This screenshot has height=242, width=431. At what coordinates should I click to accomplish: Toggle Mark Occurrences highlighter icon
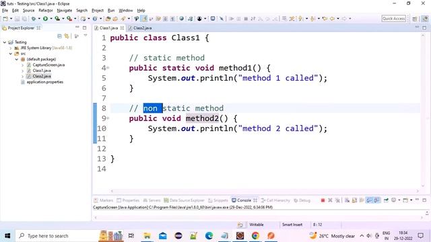[x=144, y=19]
